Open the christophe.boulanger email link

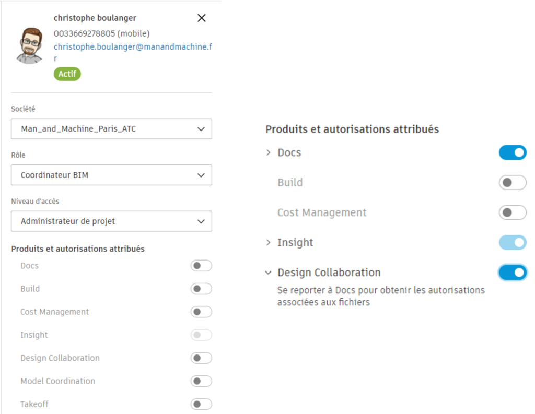click(x=132, y=46)
